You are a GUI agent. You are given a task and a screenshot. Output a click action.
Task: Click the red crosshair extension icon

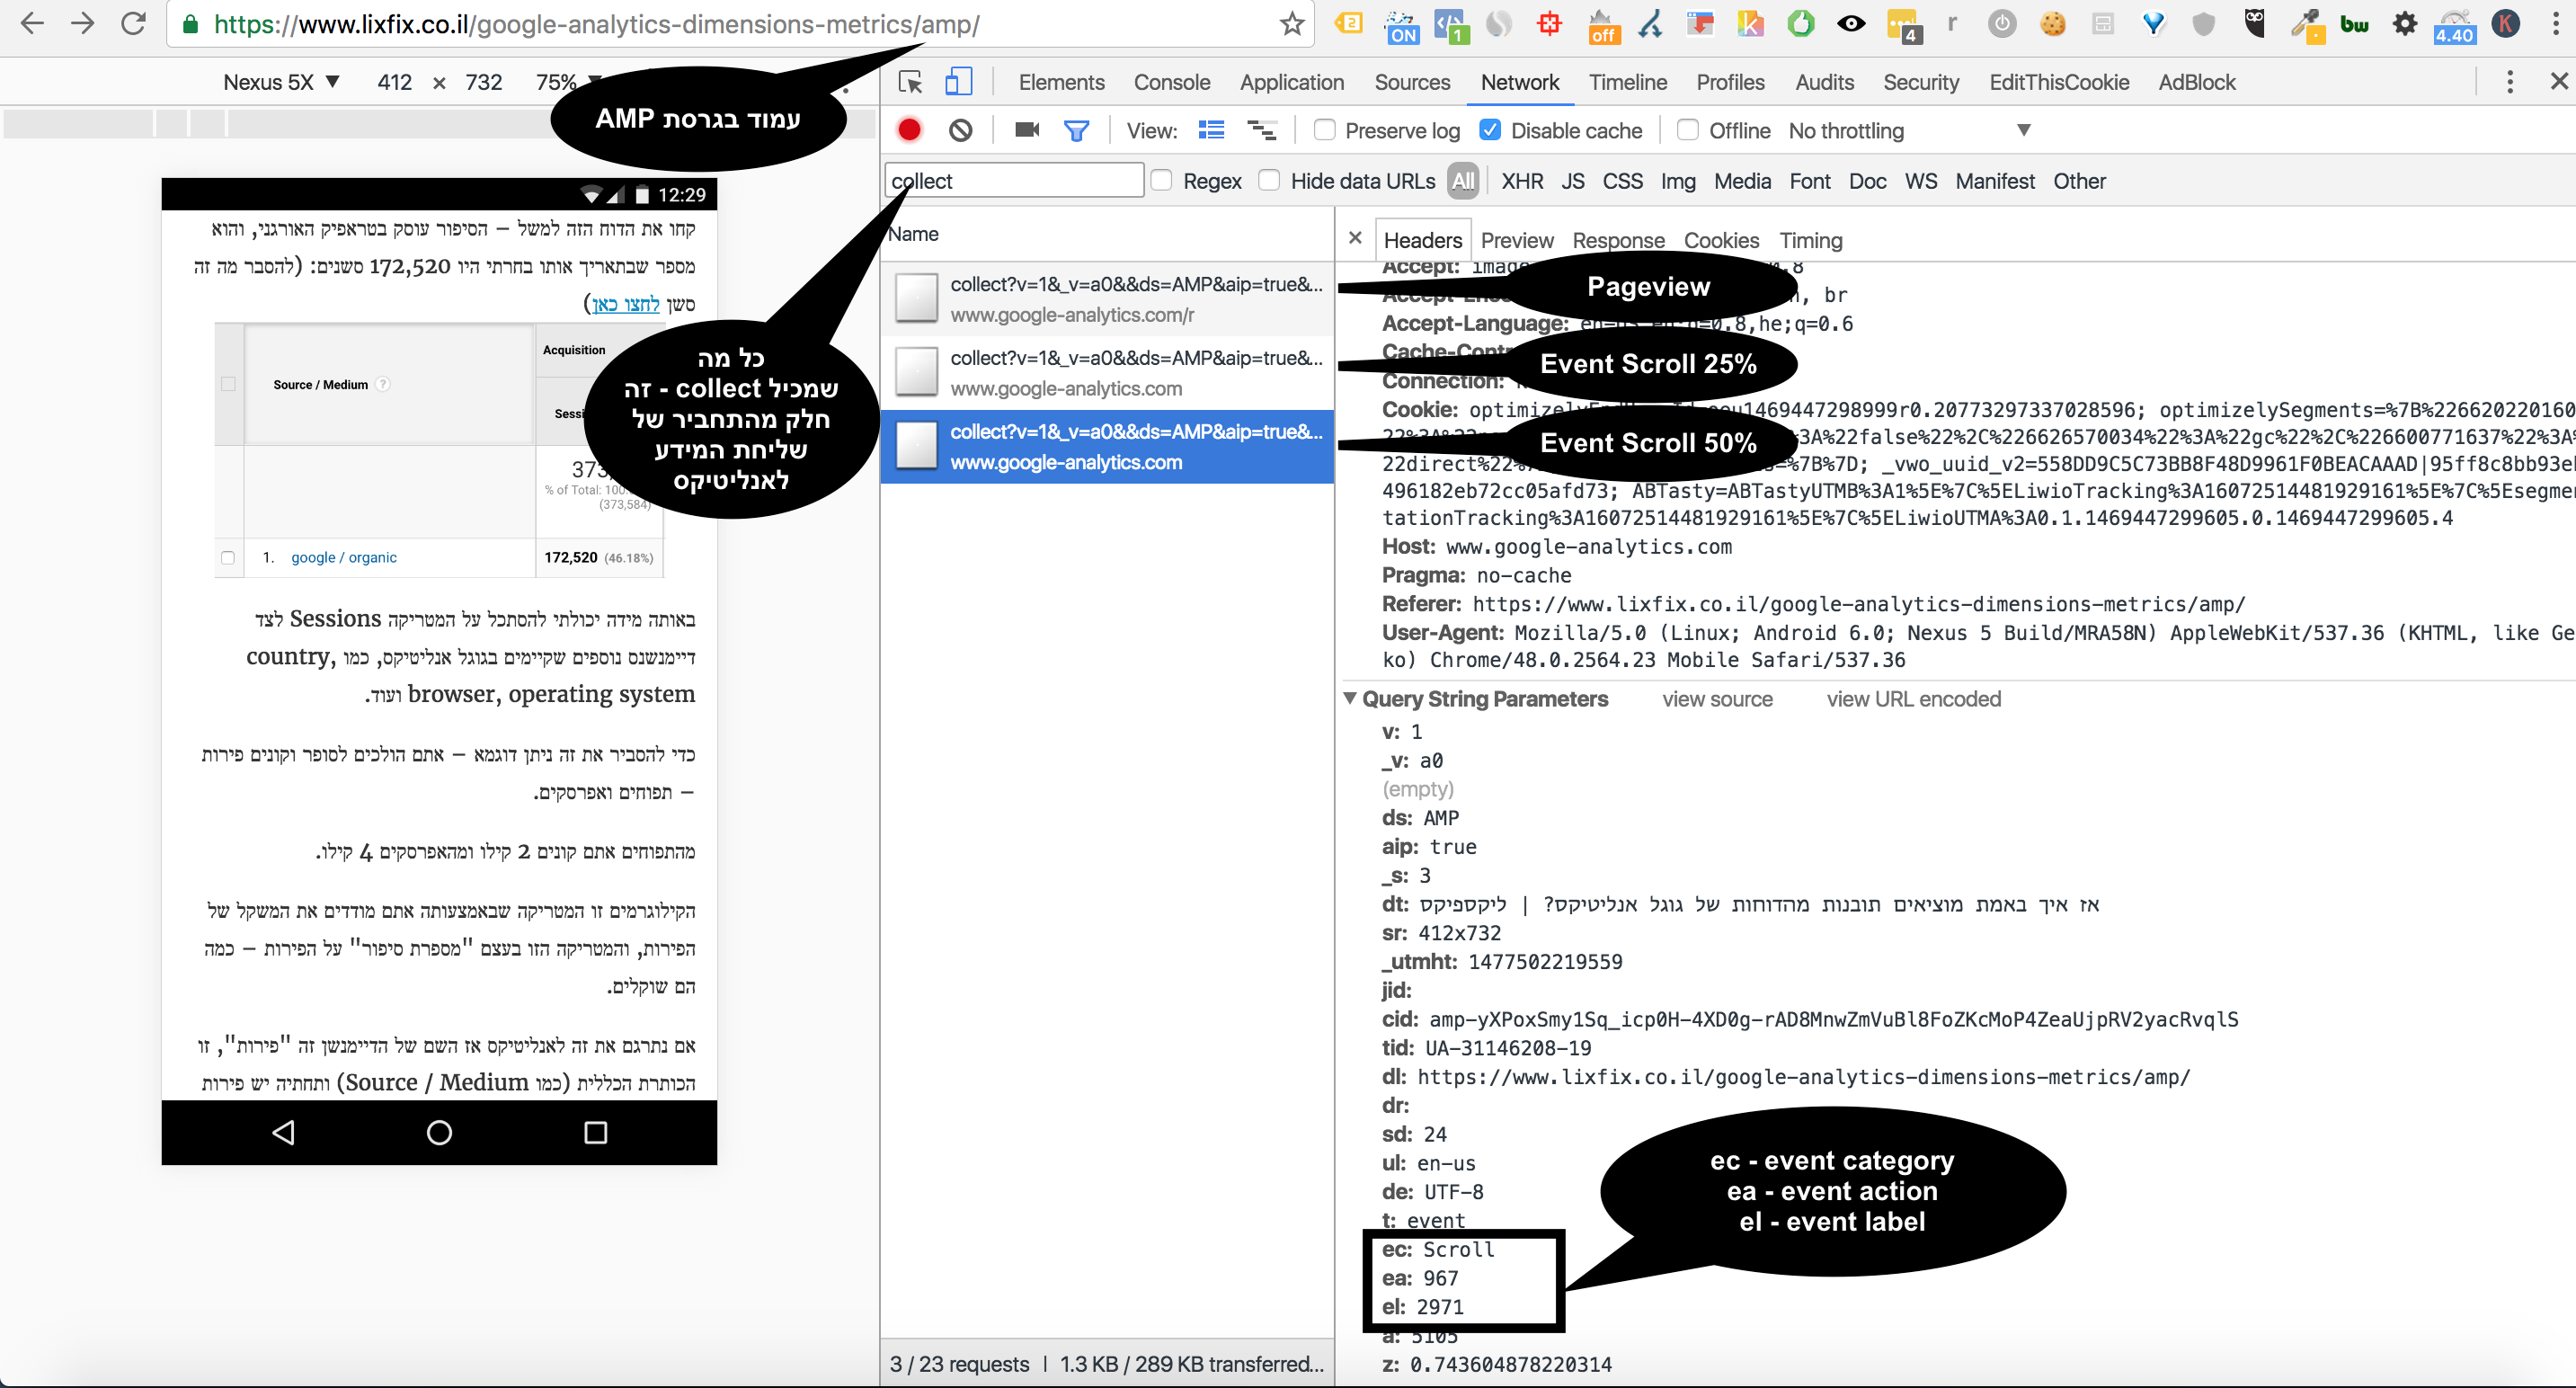pos(1549,24)
